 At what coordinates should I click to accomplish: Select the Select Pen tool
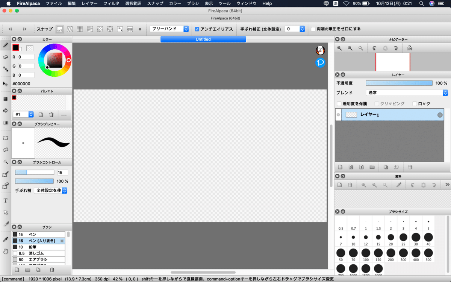tap(5, 174)
